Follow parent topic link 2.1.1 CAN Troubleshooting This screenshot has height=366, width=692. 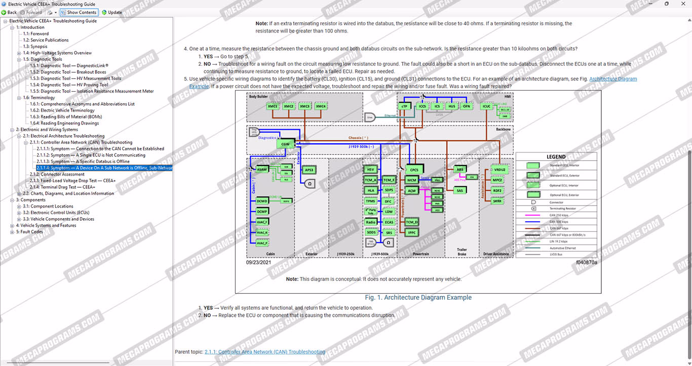tap(265, 352)
